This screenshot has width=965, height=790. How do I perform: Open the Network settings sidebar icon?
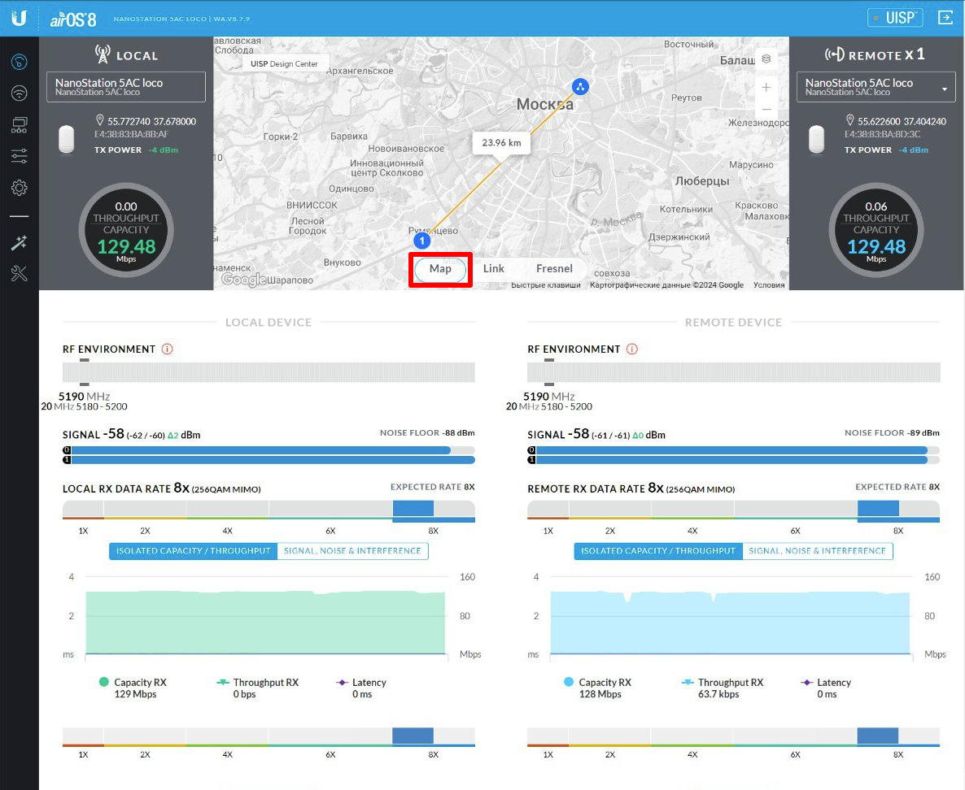[19, 125]
